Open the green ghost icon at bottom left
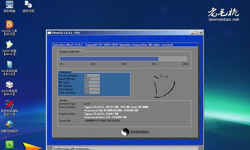250x150 pixels. point(9,145)
